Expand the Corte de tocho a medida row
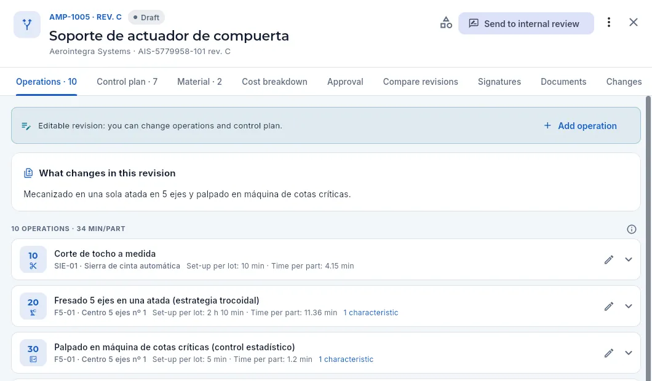This screenshot has height=381, width=652. tap(628, 260)
